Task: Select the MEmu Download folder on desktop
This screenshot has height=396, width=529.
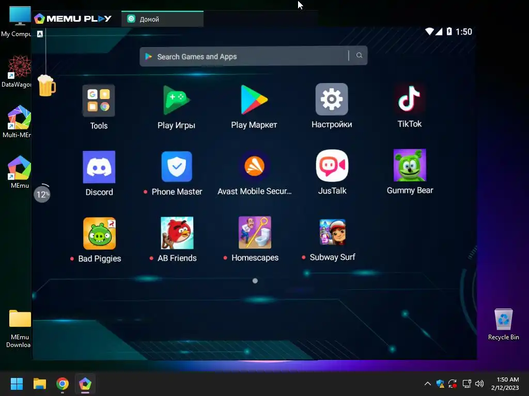Action: tap(19, 328)
